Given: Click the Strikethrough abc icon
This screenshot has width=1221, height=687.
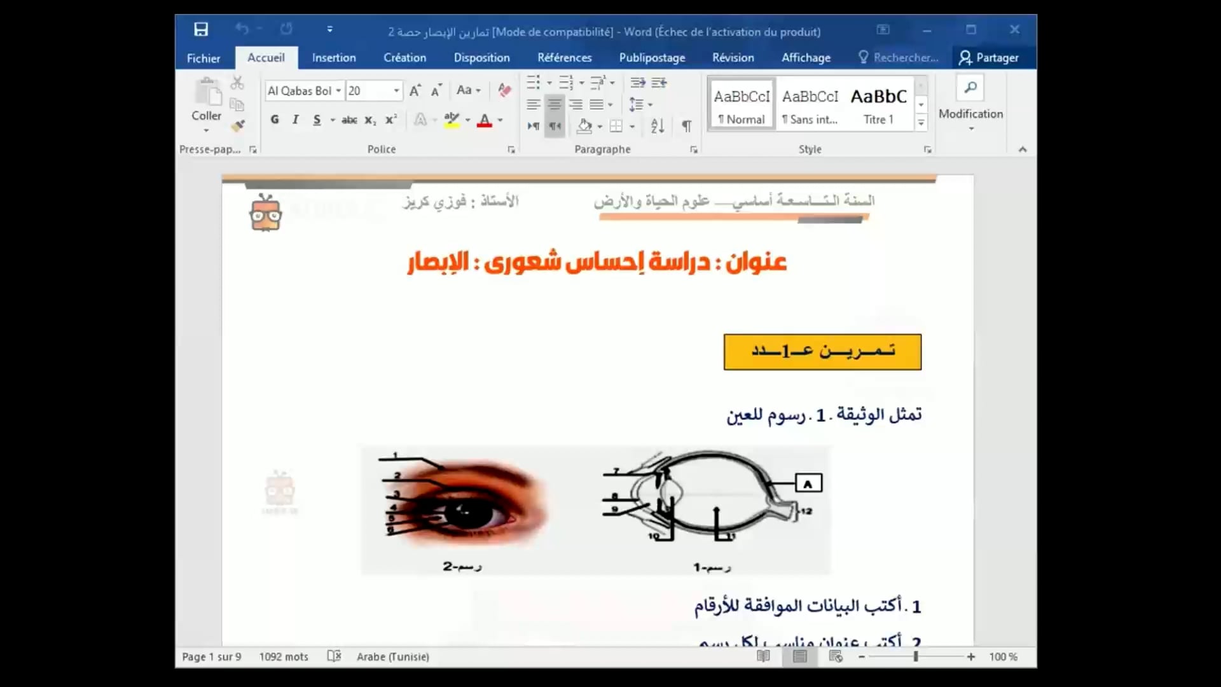Looking at the screenshot, I should (349, 120).
